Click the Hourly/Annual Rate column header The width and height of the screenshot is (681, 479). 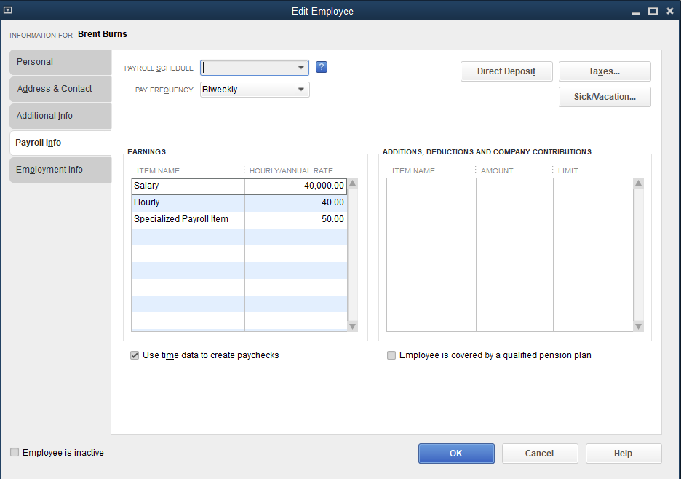[291, 171]
